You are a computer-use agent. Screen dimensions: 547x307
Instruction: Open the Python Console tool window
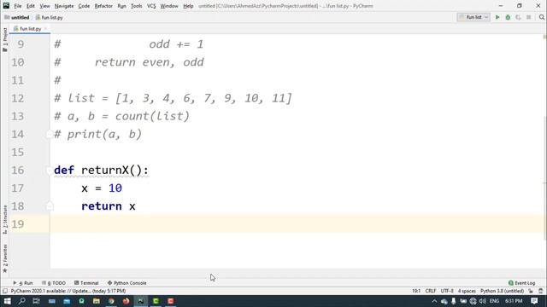[x=127, y=283]
